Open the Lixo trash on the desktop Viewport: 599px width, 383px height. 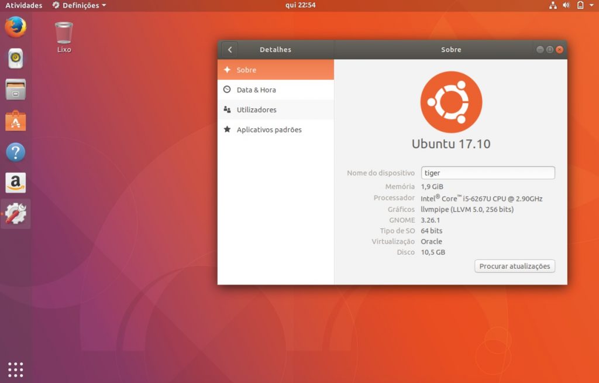click(x=63, y=32)
